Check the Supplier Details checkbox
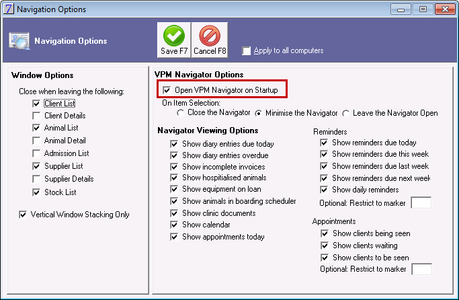 (36, 179)
